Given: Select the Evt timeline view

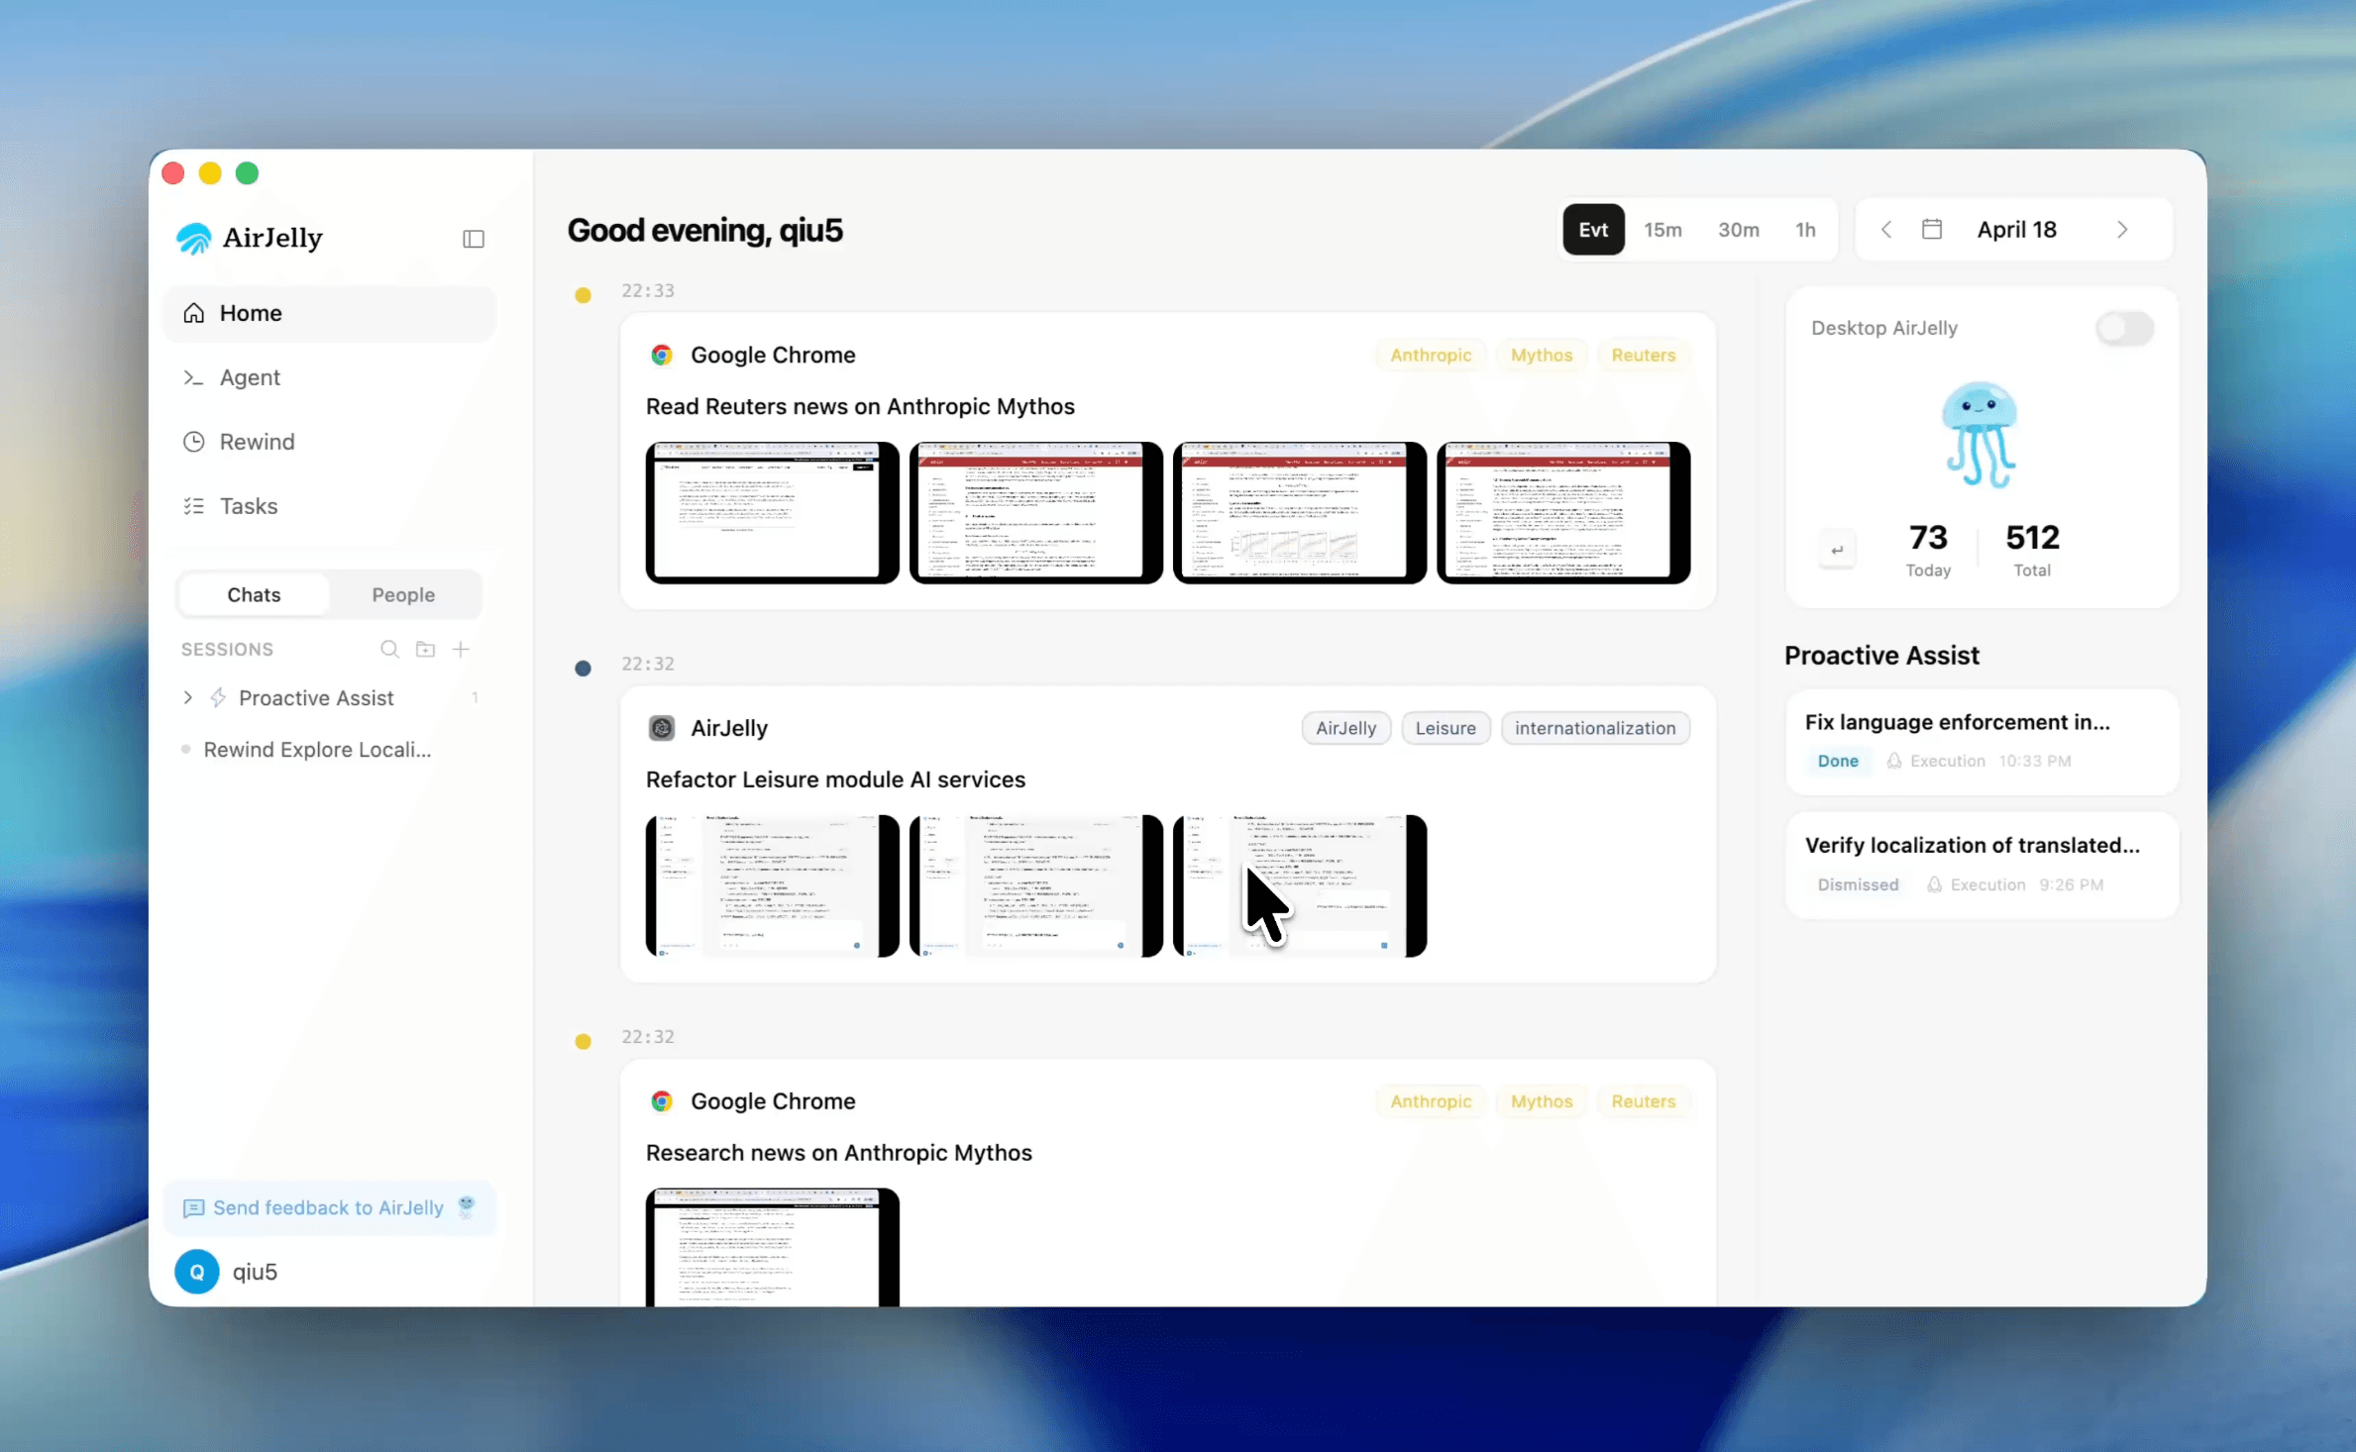Looking at the screenshot, I should [x=1593, y=230].
